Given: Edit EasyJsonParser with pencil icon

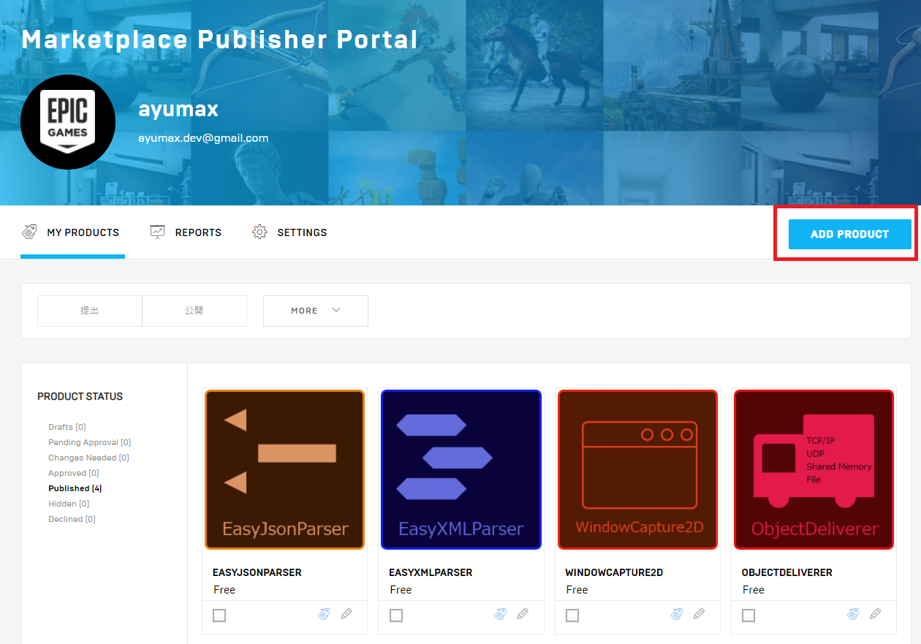Looking at the screenshot, I should point(346,614).
